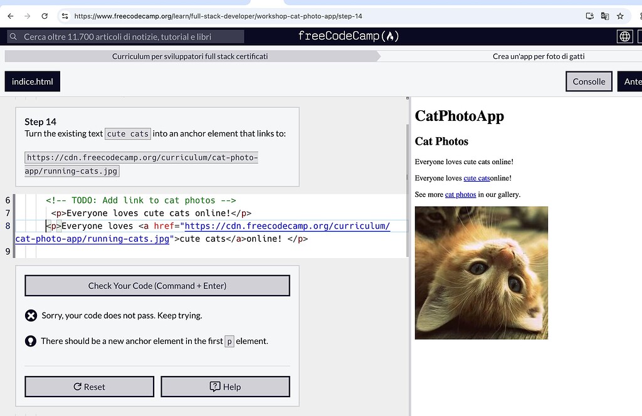642x416 pixels.
Task: Click the globe language icon in the navbar
Action: (624, 36)
